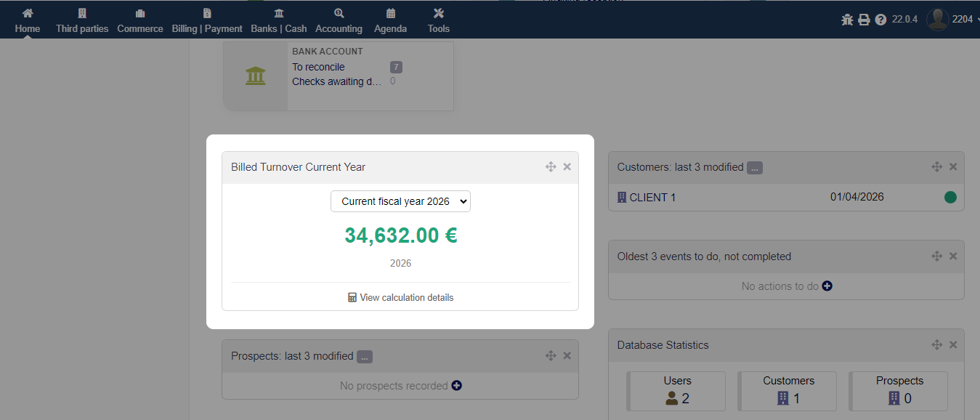Expand ellipsis badge on Prospects last modified

click(365, 357)
